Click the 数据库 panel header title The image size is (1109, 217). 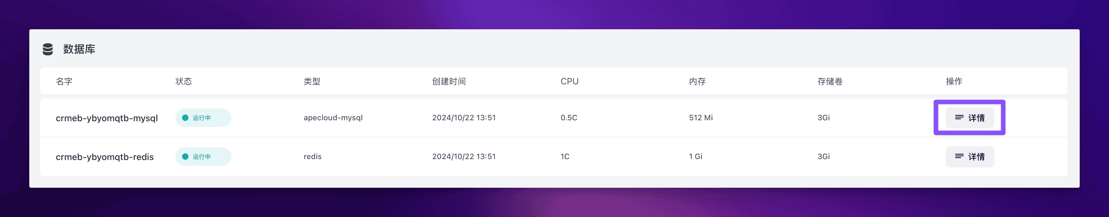coord(79,49)
